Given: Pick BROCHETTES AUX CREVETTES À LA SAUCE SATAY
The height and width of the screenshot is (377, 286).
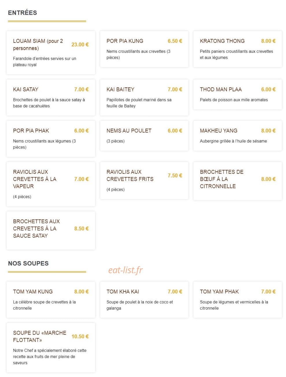Looking at the screenshot, I should [x=51, y=230].
